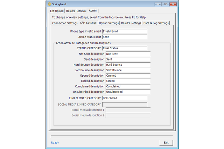
Task: Edit the Unsubscribed description field
Action: point(128,92)
